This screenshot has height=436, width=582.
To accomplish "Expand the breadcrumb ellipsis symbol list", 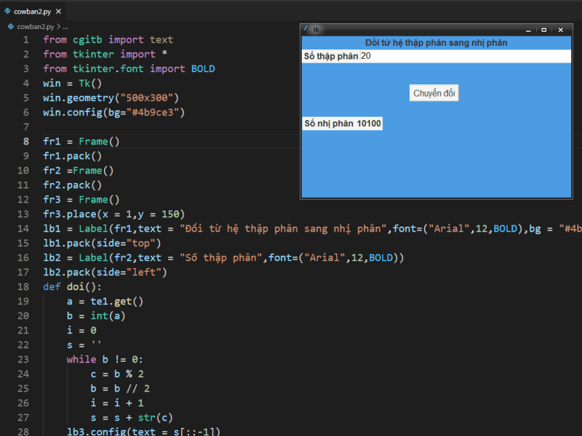I will click(x=65, y=25).
